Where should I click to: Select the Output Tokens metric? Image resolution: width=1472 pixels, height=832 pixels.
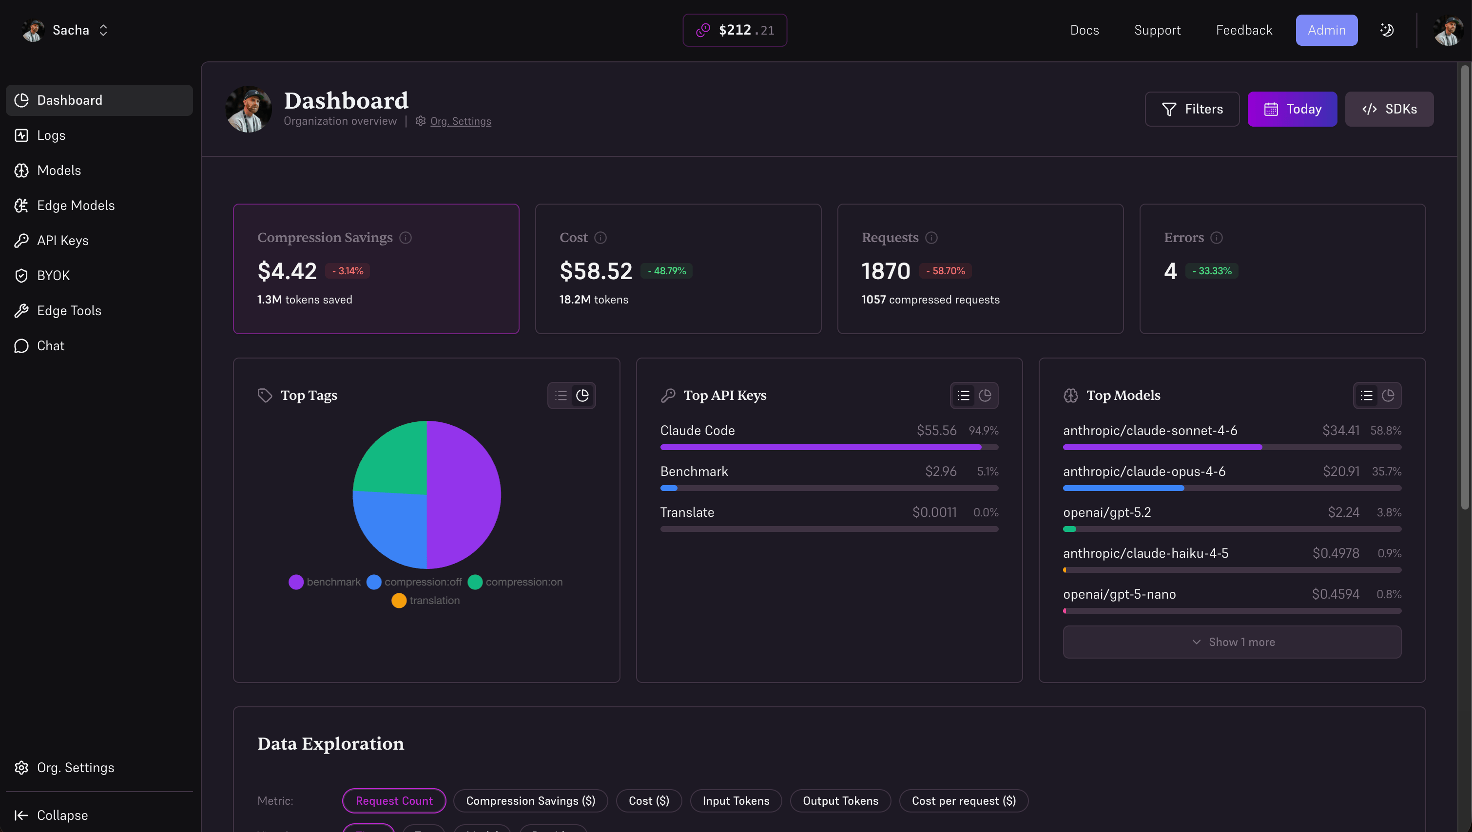point(840,800)
